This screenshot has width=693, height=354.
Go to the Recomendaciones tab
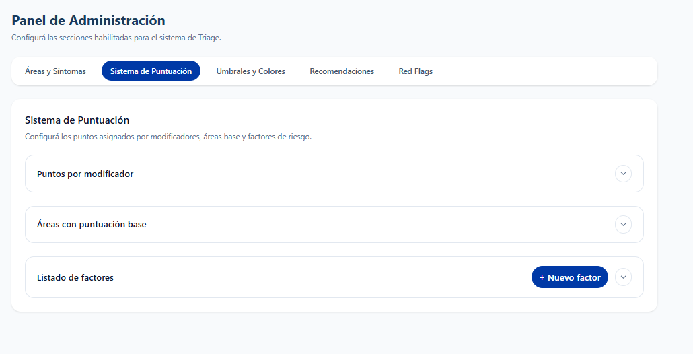(342, 71)
